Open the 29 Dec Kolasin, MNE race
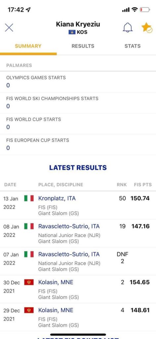Screen dimensions: 156x339 pos(56,310)
